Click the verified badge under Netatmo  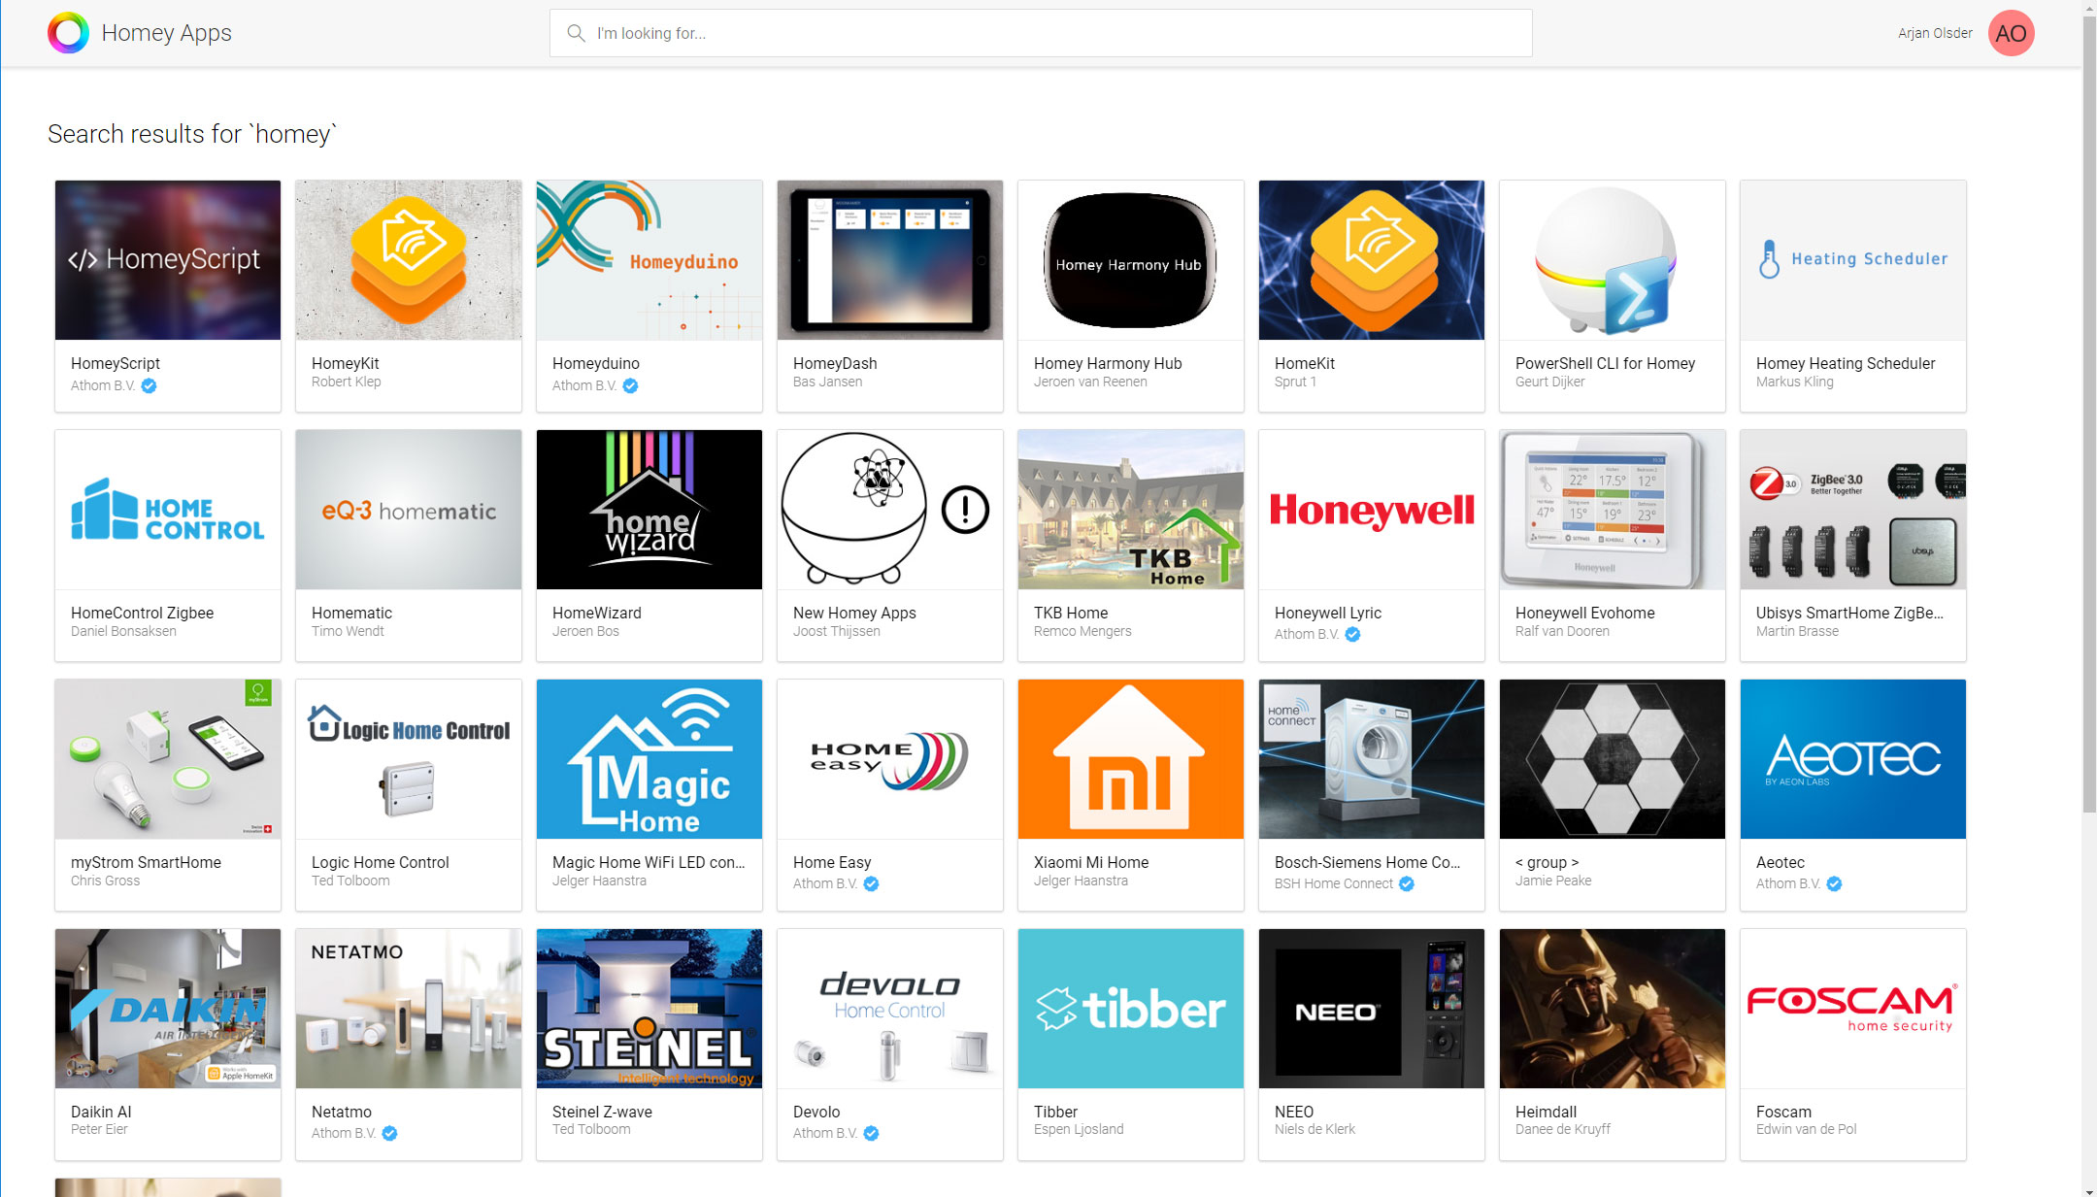(x=389, y=1133)
